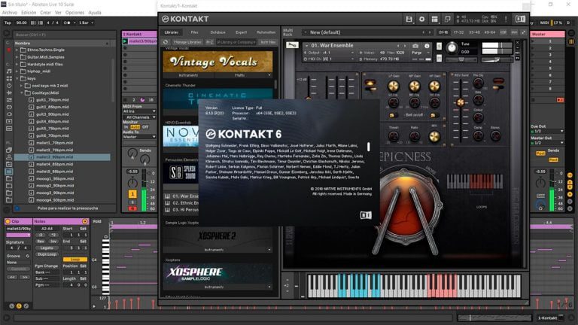
Task: Click the Ableton metronome icon
Action: click(67, 23)
